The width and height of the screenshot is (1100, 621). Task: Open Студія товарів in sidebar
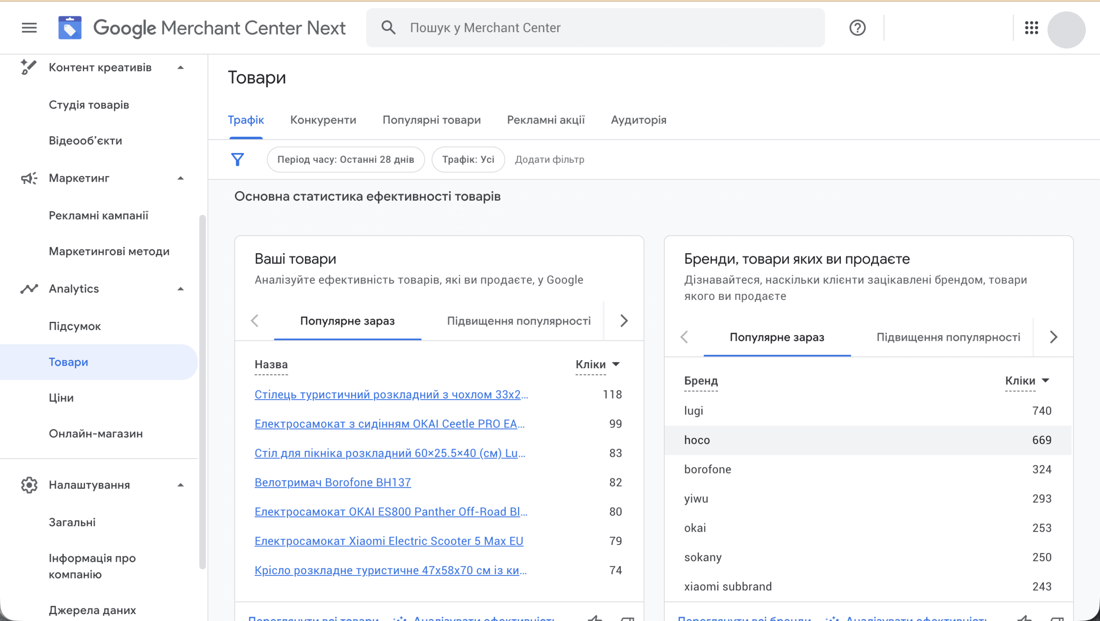(x=89, y=105)
